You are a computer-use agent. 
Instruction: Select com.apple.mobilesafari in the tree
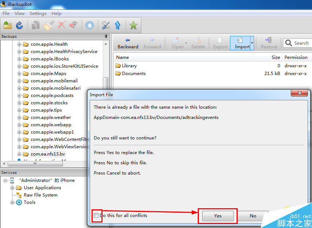56,88
